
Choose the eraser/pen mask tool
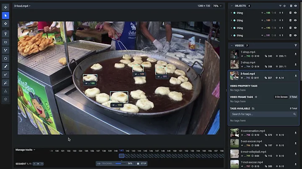click(x=5, y=75)
